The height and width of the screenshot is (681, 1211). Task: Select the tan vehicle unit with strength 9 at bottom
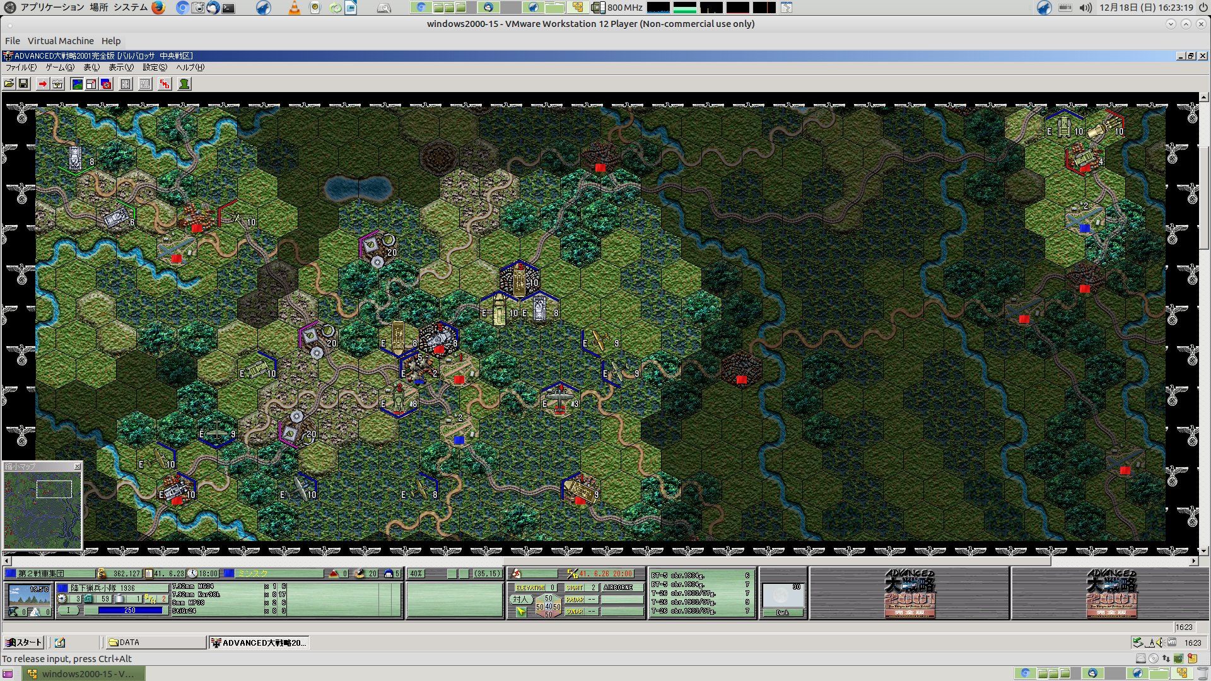[580, 489]
